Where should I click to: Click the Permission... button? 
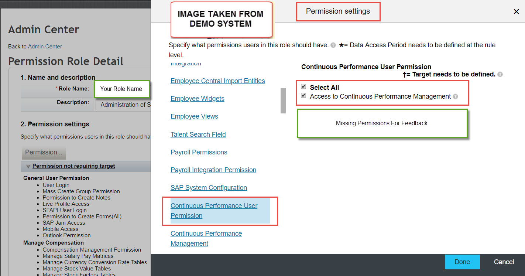point(44,152)
